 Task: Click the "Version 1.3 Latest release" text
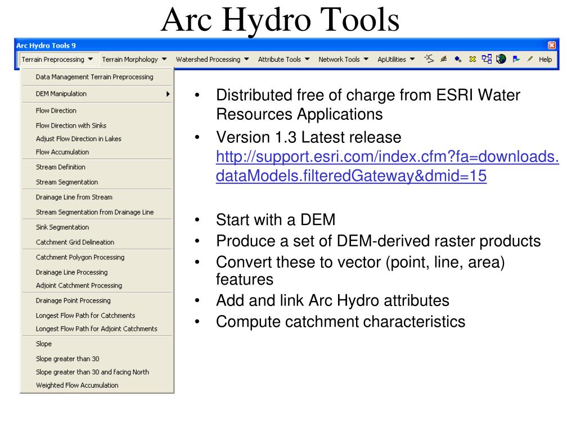point(309,137)
